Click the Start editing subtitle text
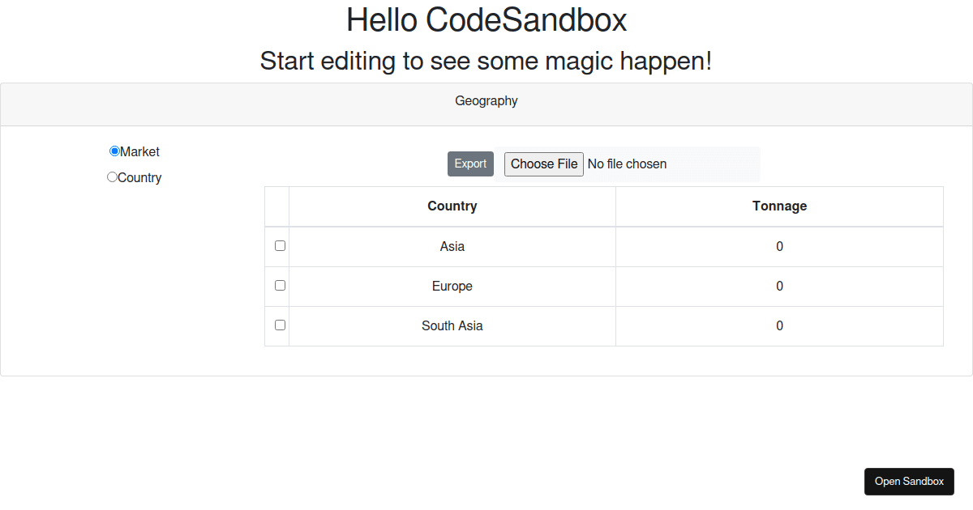Screen dimensions: 973x510 tap(486, 61)
